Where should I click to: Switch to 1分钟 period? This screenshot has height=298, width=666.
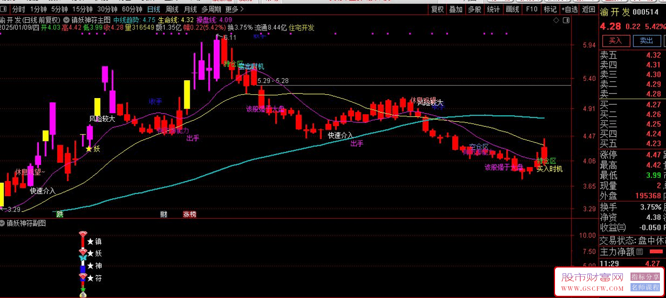point(38,9)
